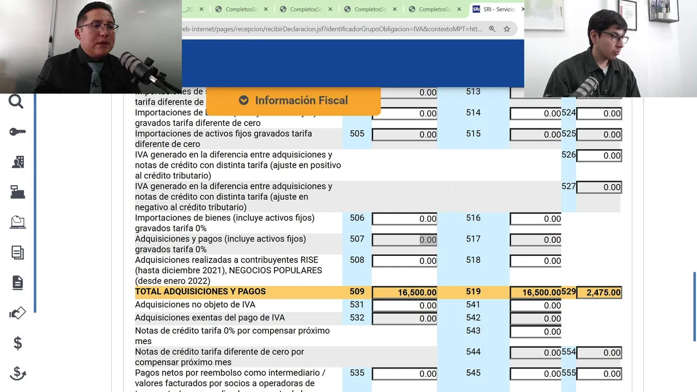The image size is (697, 392).
Task: Select the greyed field for code 507
Action: pyautogui.click(x=405, y=240)
